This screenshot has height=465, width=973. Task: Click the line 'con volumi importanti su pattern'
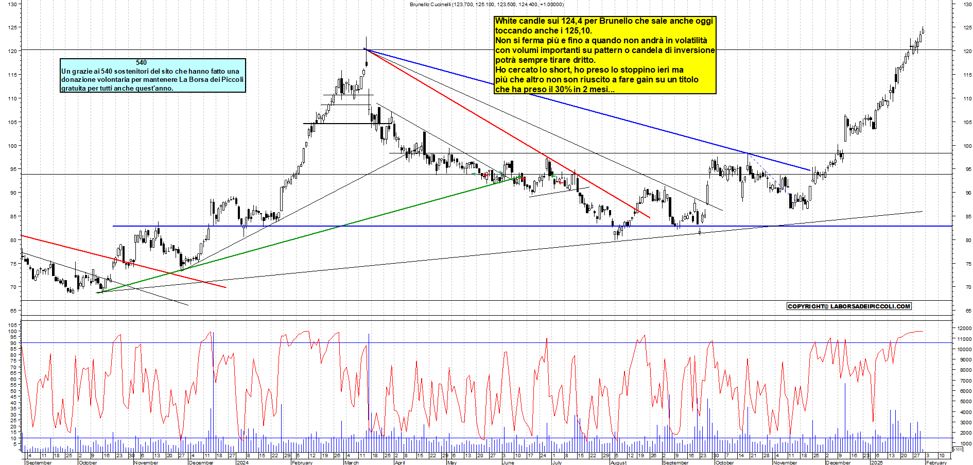click(x=604, y=50)
